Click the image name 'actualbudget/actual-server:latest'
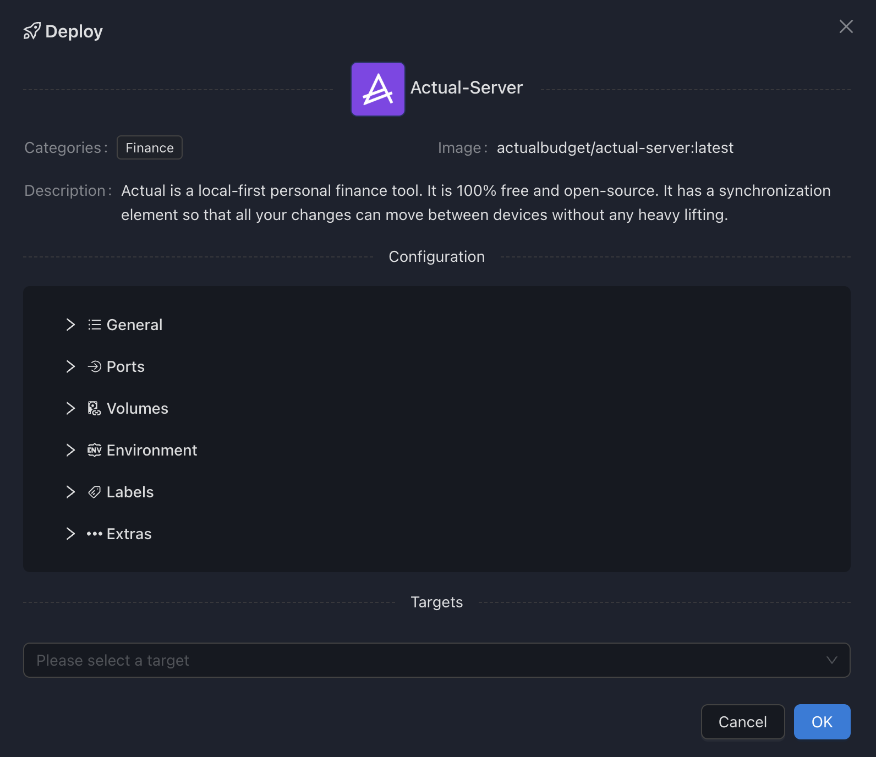 [615, 147]
